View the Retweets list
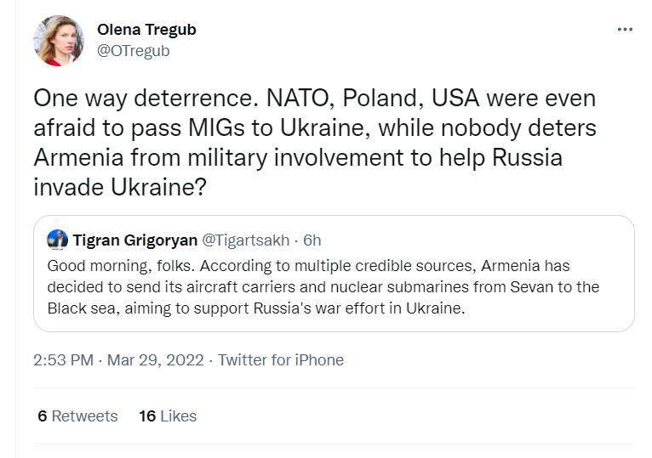The image size is (652, 458). 84,416
